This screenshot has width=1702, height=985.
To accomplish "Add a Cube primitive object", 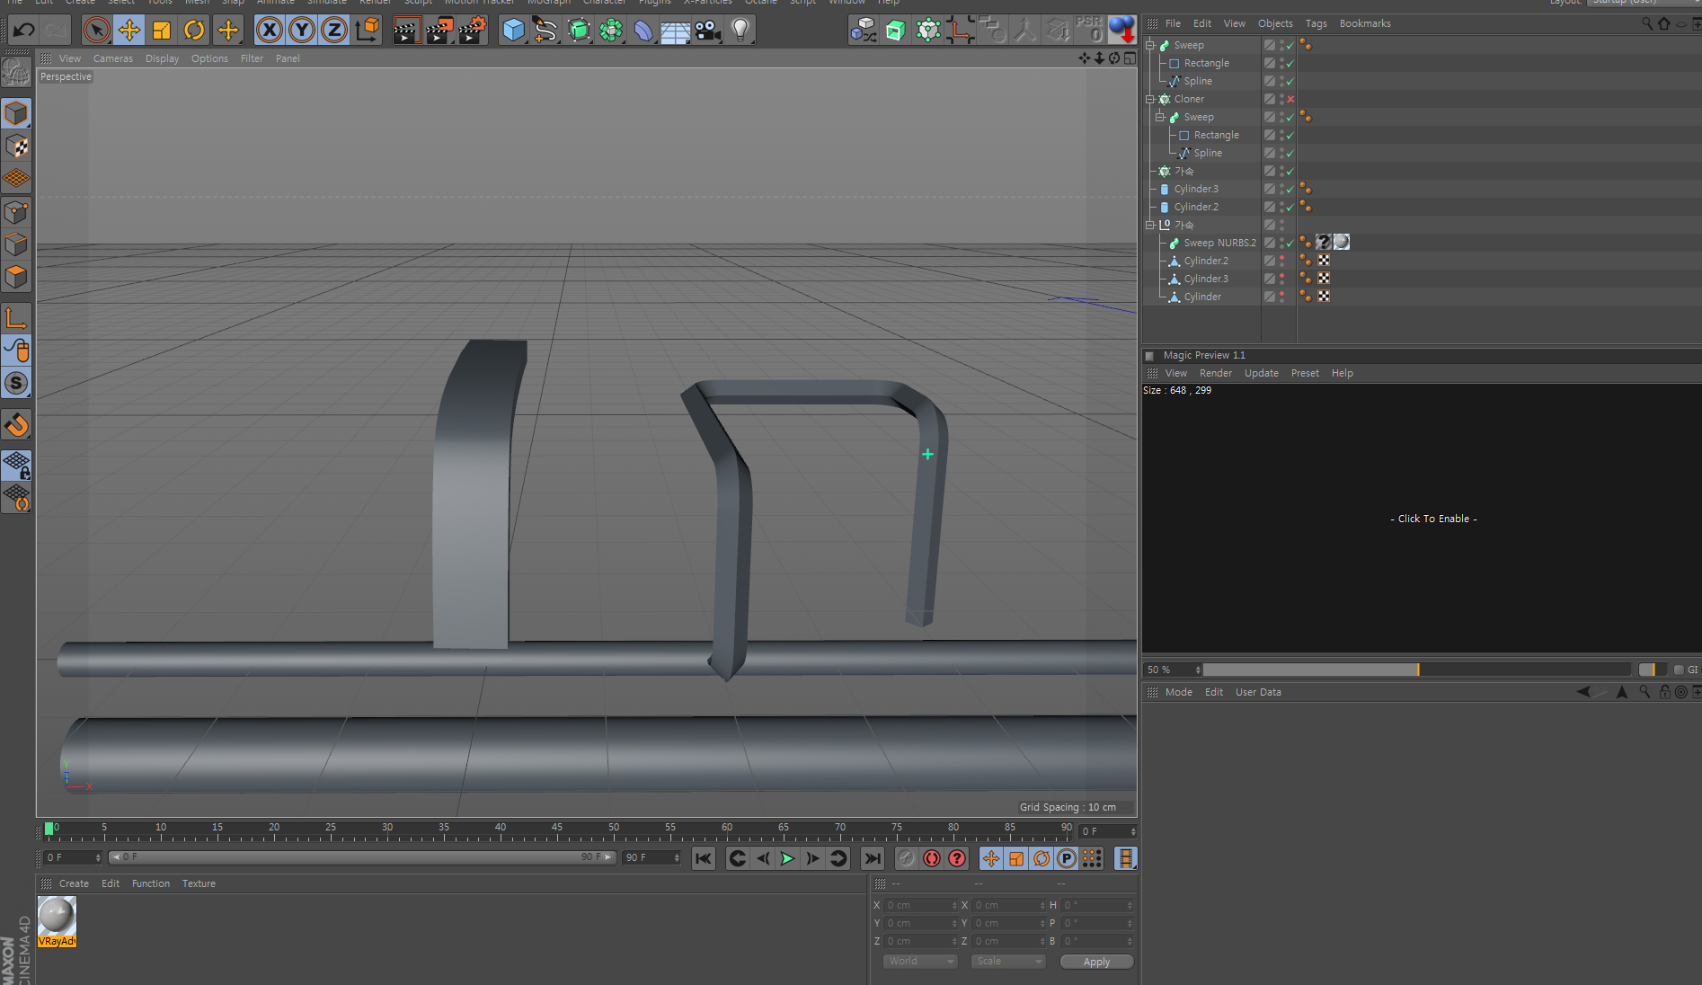I will click(x=513, y=30).
